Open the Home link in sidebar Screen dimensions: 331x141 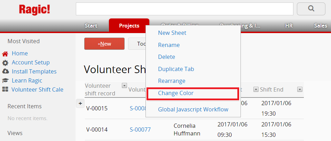(20, 53)
